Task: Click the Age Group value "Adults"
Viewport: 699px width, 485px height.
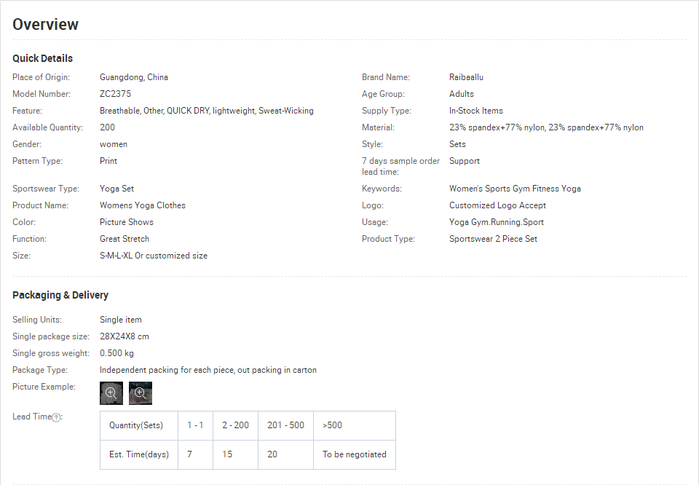Action: 462,94
